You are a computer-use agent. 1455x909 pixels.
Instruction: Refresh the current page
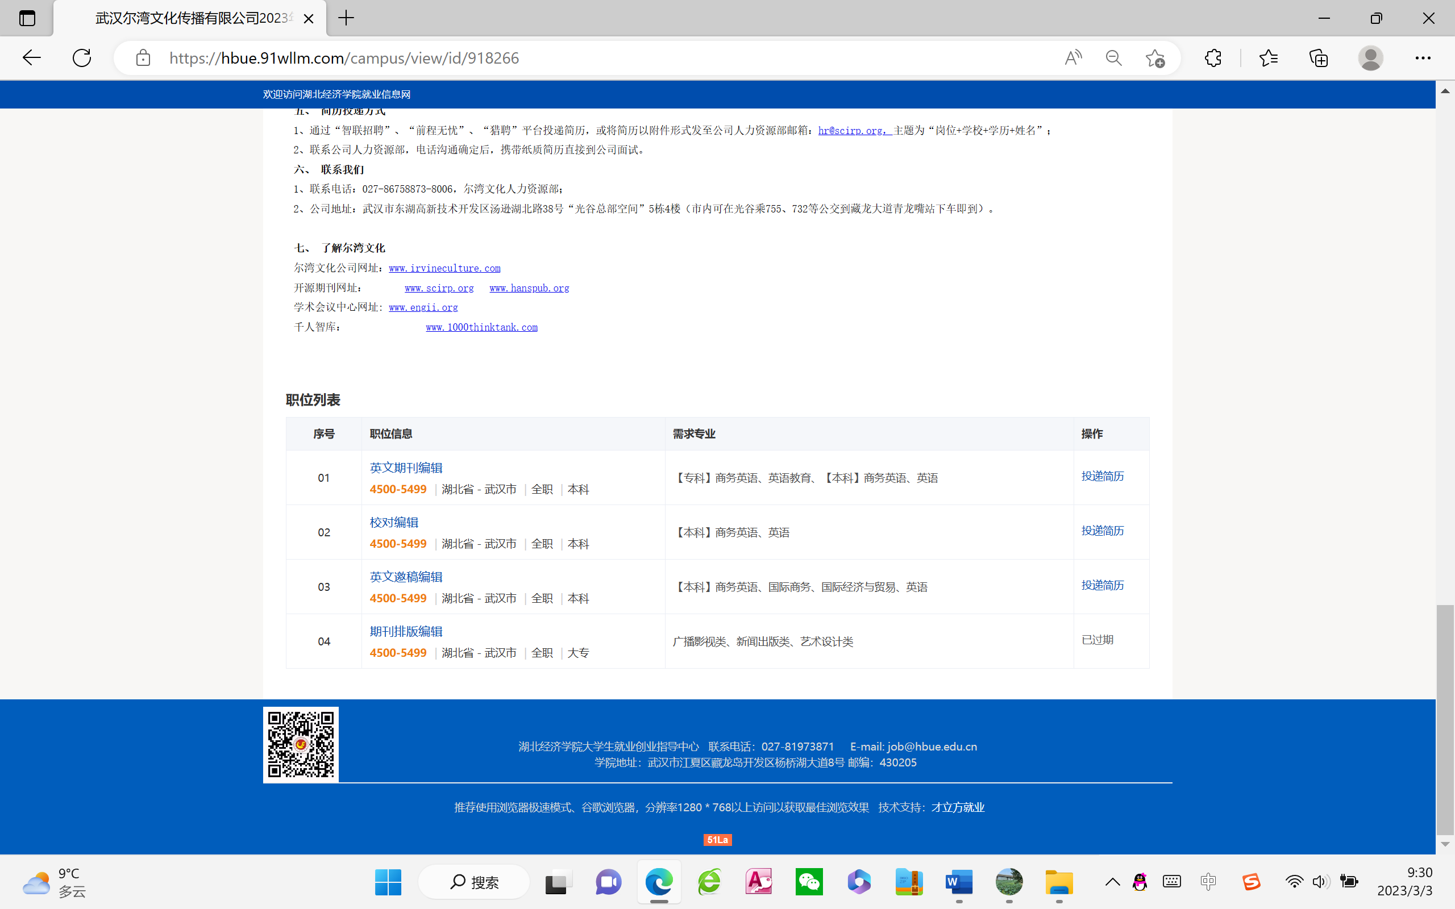82,58
